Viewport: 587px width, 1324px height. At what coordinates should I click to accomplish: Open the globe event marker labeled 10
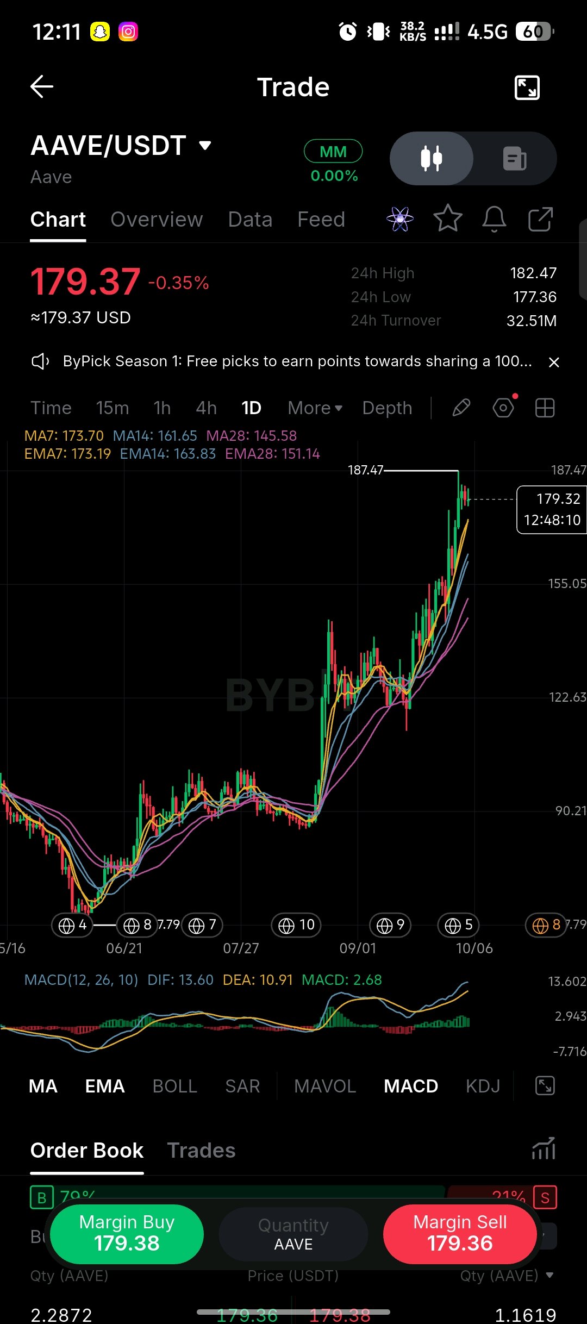(296, 925)
